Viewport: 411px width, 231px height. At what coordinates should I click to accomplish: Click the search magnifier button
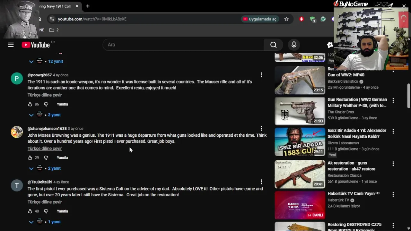[x=273, y=45]
